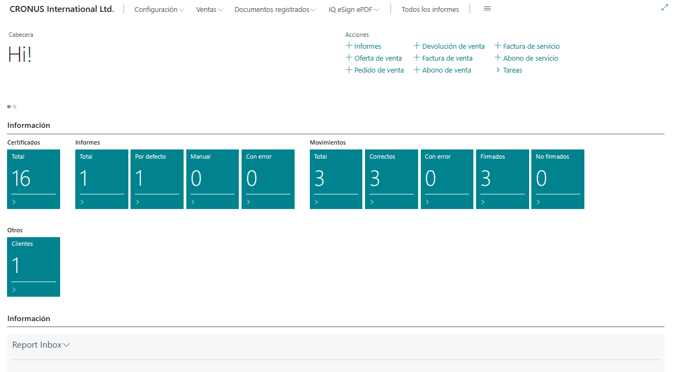This screenshot has height=372, width=677.
Task: Click the Pedido de venta action
Action: point(379,70)
